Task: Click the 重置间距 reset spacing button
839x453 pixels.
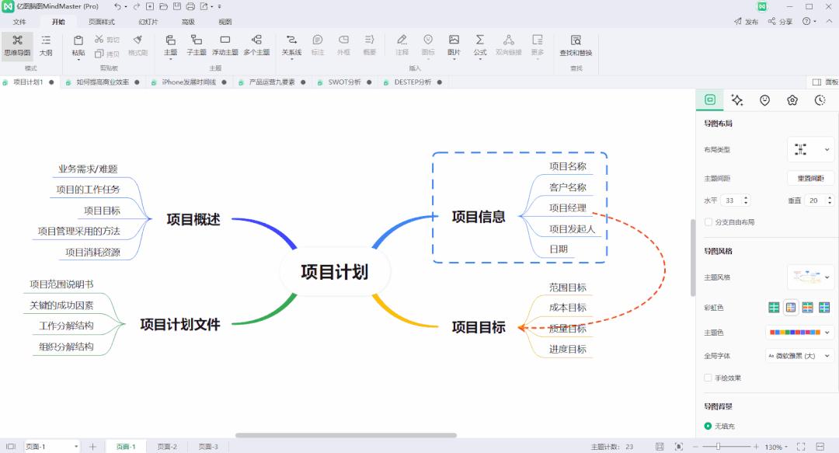Action: [x=813, y=177]
